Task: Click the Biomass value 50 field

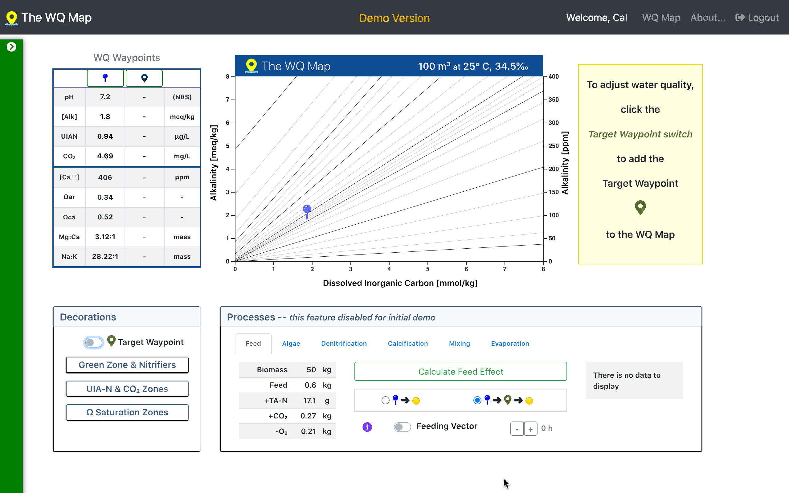Action: (311, 370)
